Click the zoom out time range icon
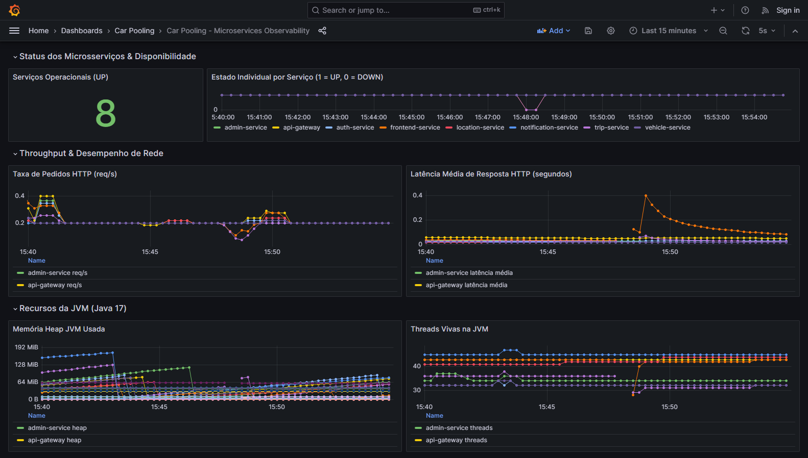Image resolution: width=808 pixels, height=458 pixels. coord(723,31)
